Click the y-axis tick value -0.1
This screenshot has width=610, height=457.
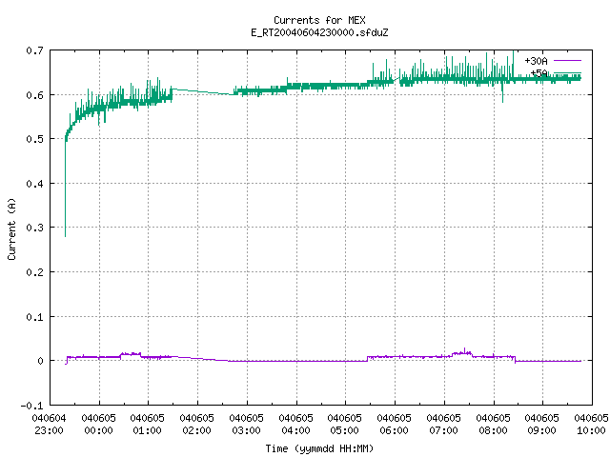click(31, 406)
